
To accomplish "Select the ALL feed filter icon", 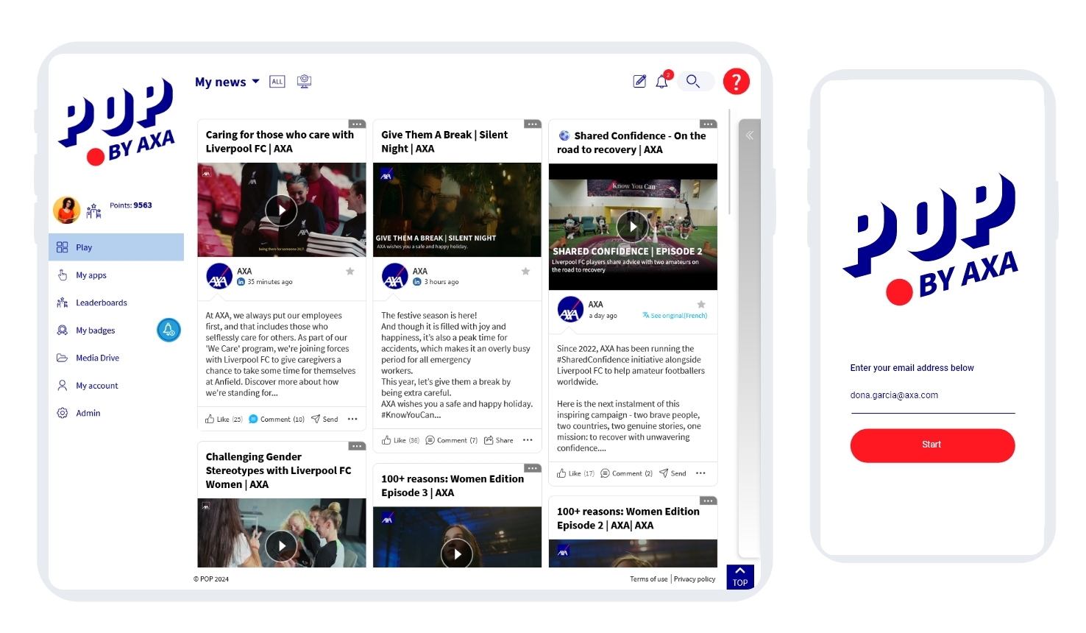I will (277, 82).
